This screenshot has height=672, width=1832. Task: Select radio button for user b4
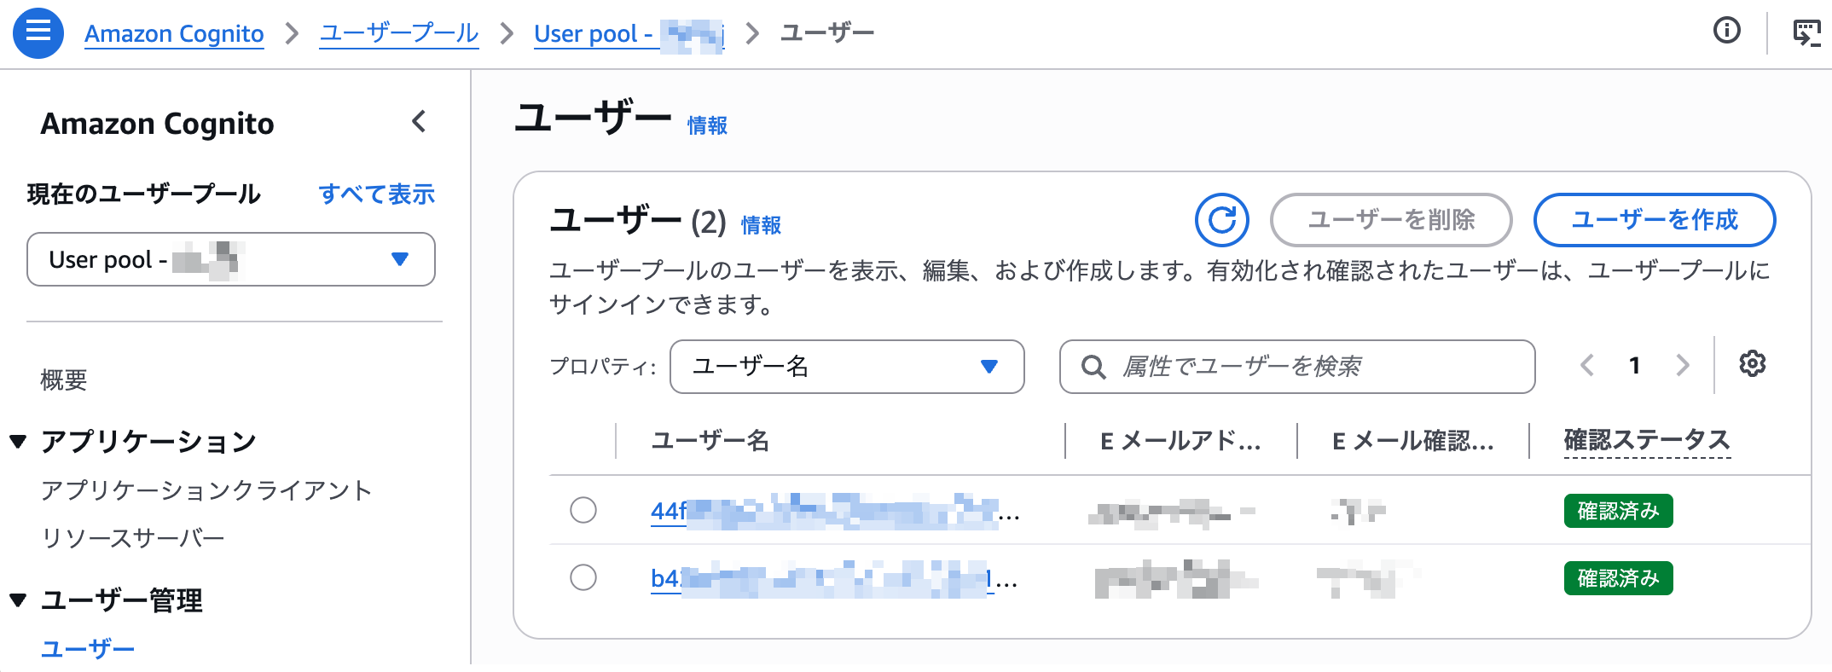(x=583, y=577)
